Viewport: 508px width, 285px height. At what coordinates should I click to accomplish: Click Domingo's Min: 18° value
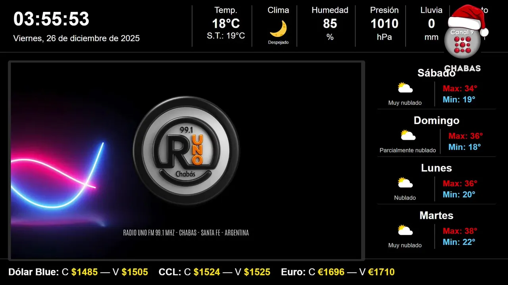pyautogui.click(x=465, y=147)
